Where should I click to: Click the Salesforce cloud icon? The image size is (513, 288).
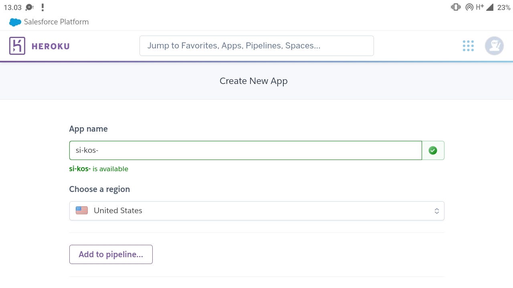pyautogui.click(x=15, y=22)
